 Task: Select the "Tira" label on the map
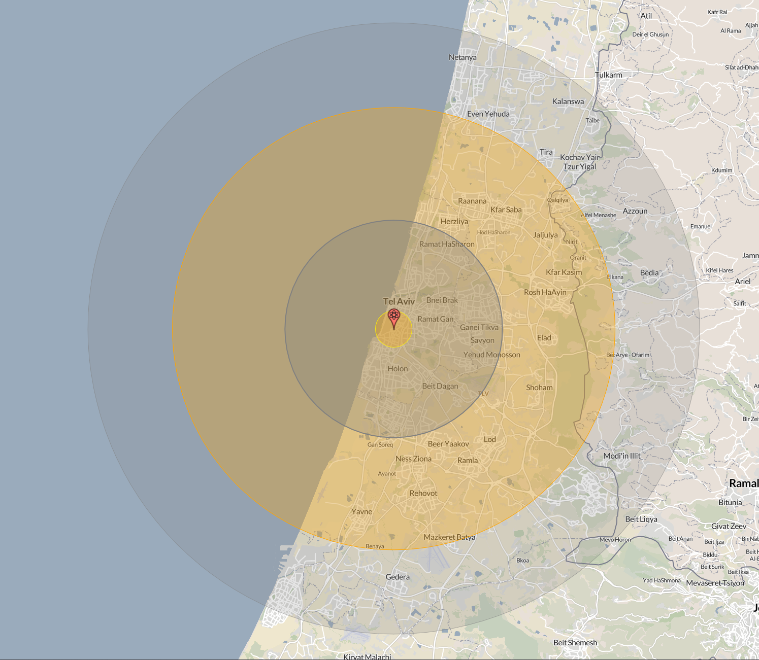[546, 152]
